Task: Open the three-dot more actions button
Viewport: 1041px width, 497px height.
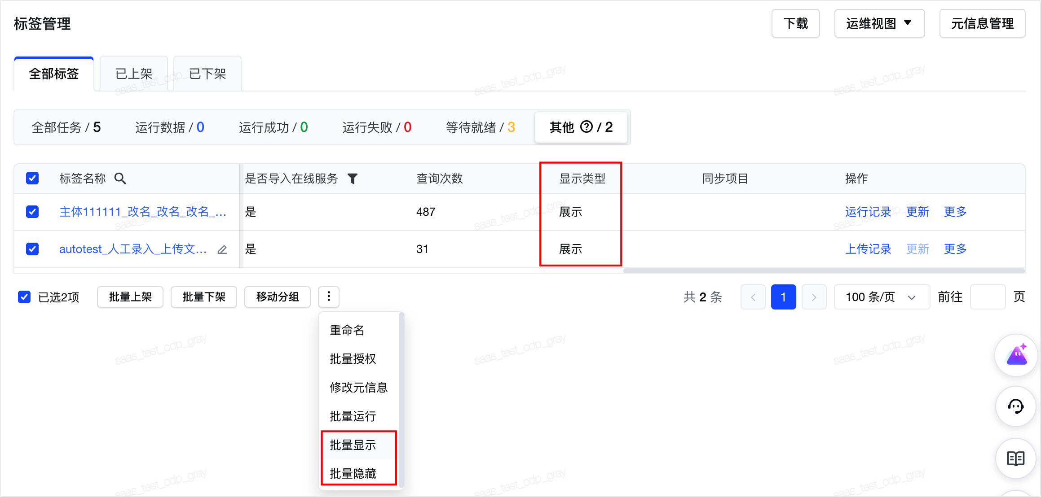Action: pos(329,296)
